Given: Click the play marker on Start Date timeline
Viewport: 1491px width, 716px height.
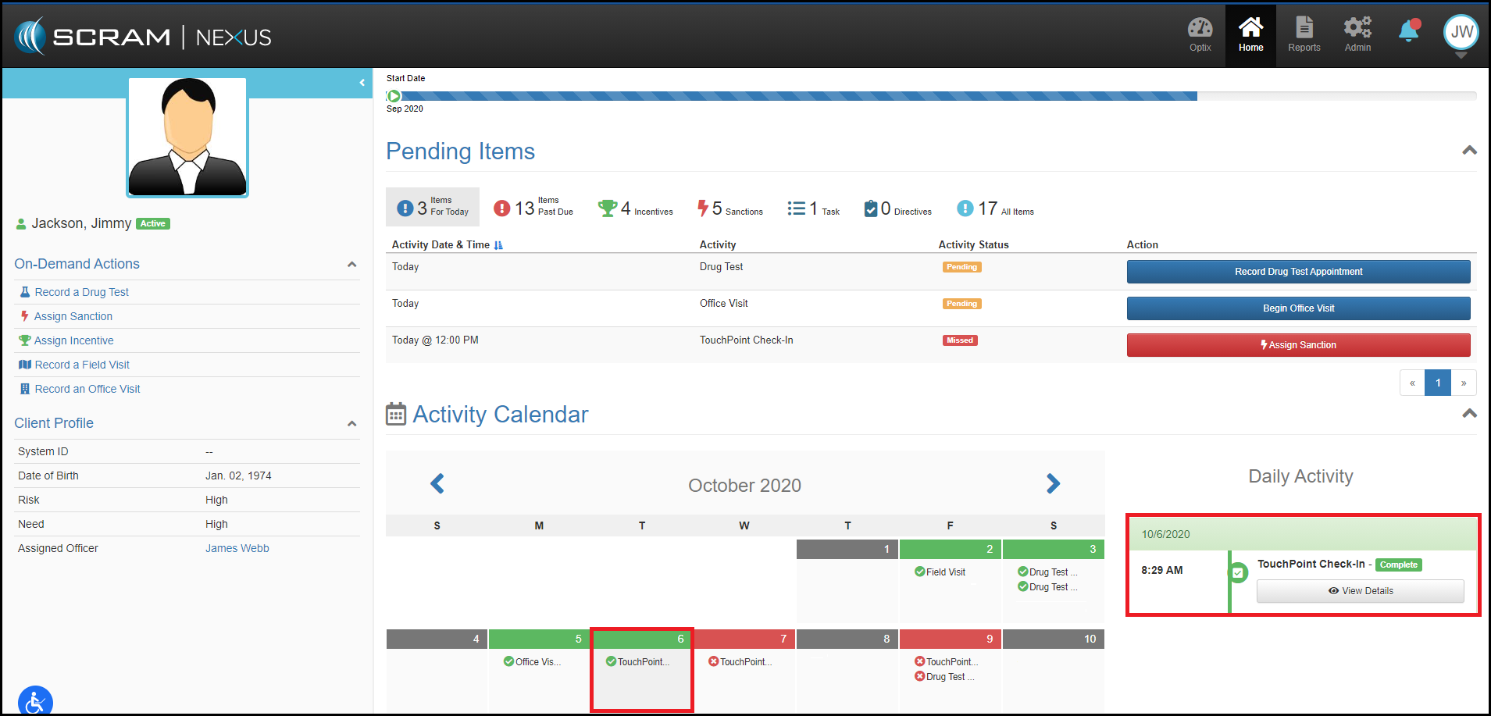Looking at the screenshot, I should point(394,96).
